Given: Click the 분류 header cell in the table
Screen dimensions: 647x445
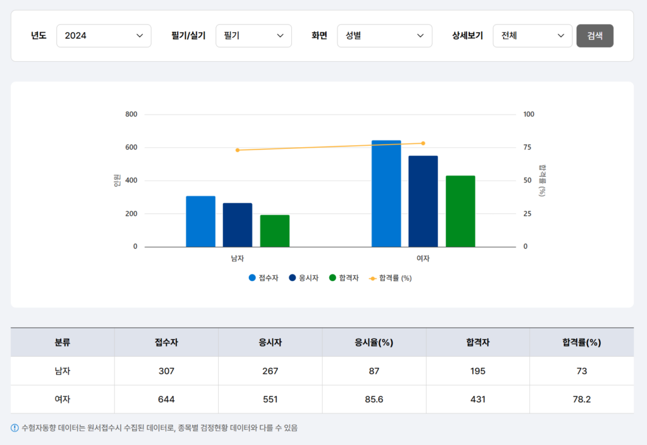Looking at the screenshot, I should click(x=61, y=342).
